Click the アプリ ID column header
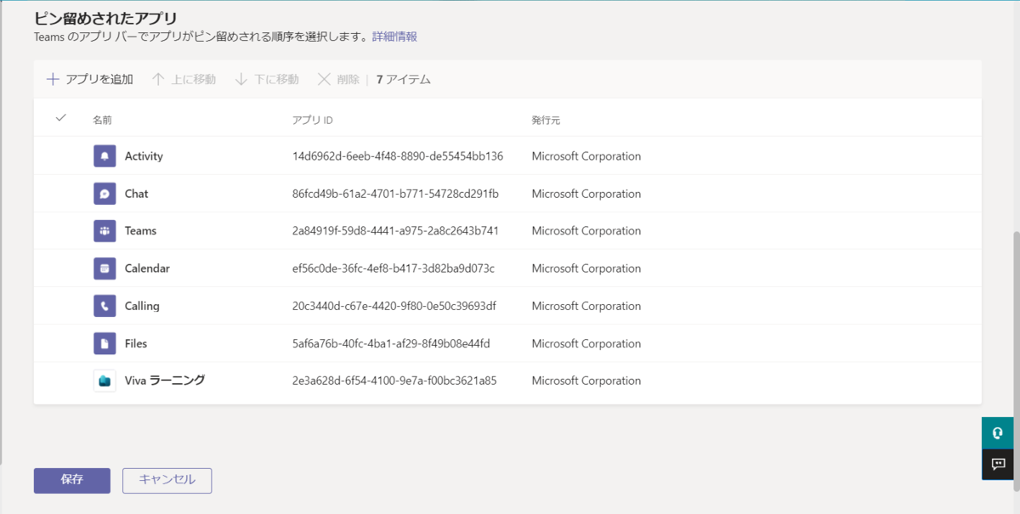This screenshot has width=1020, height=514. tap(313, 120)
